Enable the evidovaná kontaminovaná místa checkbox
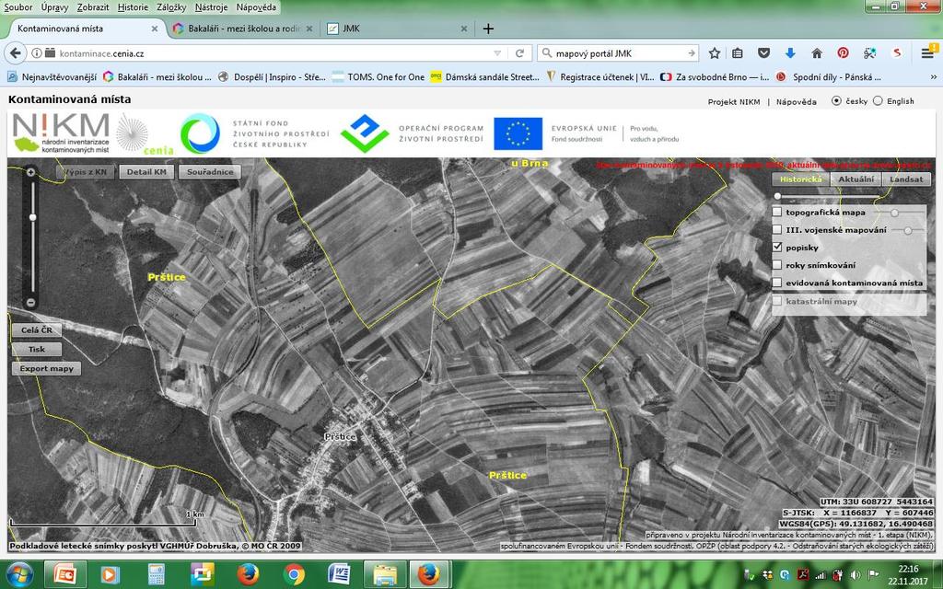This screenshot has width=943, height=589. click(777, 283)
